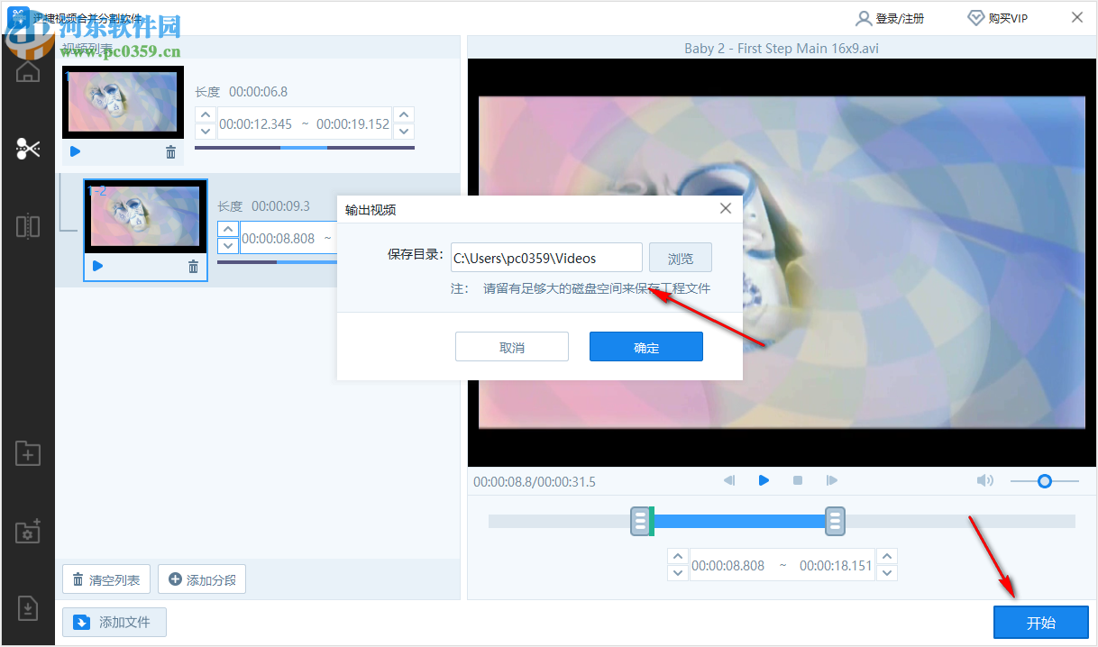Step to previous frame in player

click(x=729, y=480)
